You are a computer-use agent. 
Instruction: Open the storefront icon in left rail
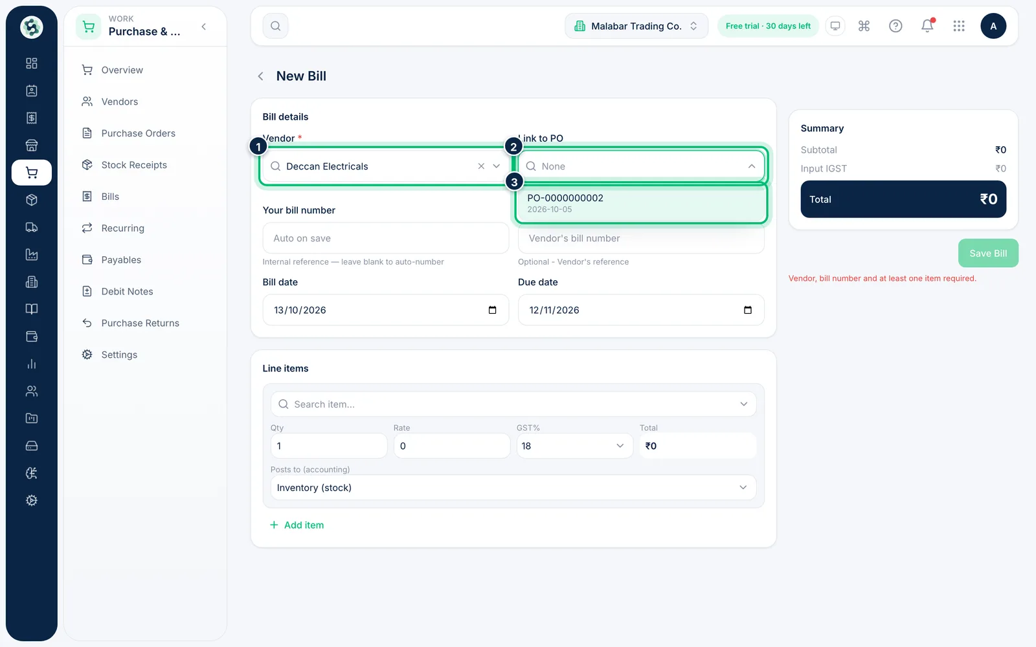click(31, 145)
